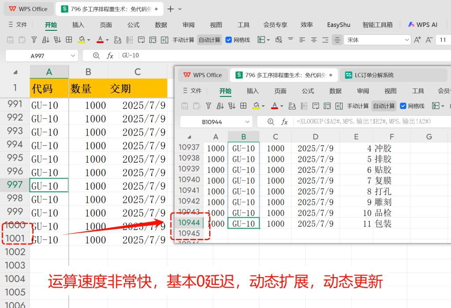Open the 智能工具箱 tab
451x308 pixels.
point(377,25)
